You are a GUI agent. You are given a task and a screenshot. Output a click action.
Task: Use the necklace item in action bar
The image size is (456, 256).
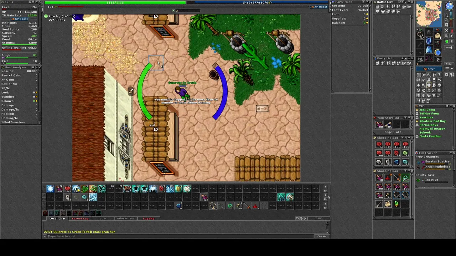[x=212, y=206]
